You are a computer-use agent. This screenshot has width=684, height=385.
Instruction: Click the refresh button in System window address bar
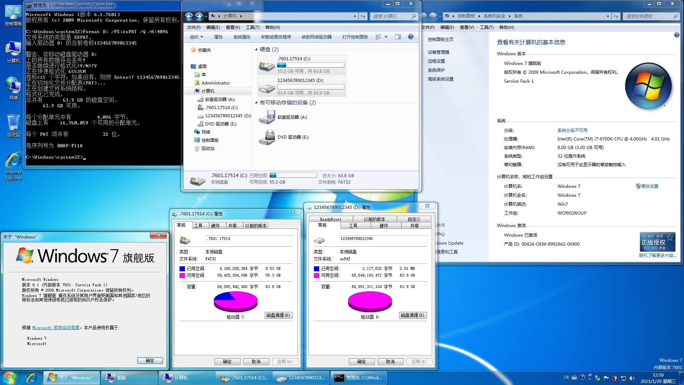616,16
